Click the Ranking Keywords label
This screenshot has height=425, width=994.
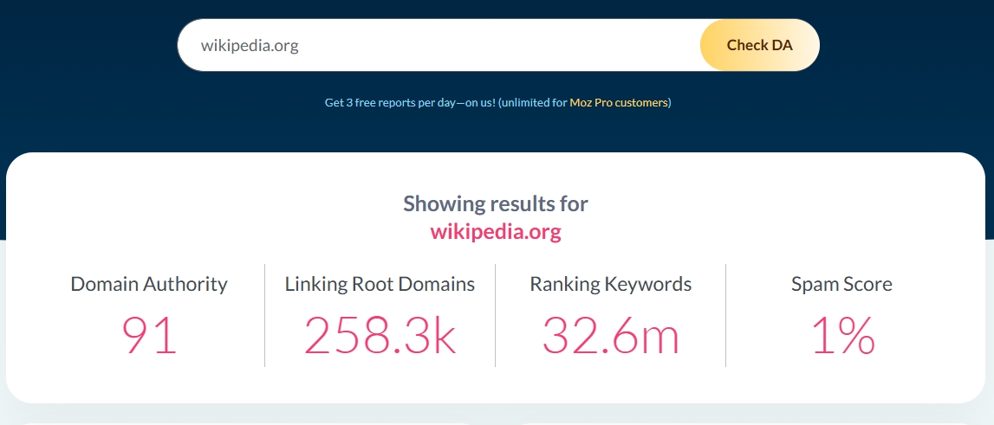coord(611,284)
